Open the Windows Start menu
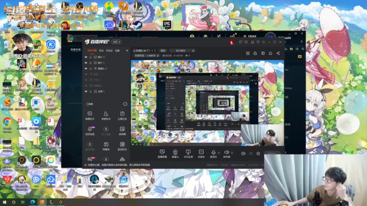Screen dimensions: 367x206 (5, 202)
